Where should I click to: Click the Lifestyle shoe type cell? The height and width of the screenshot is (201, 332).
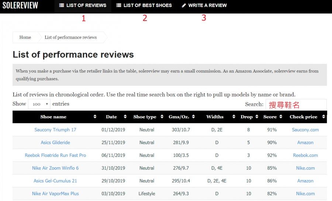pos(147,194)
